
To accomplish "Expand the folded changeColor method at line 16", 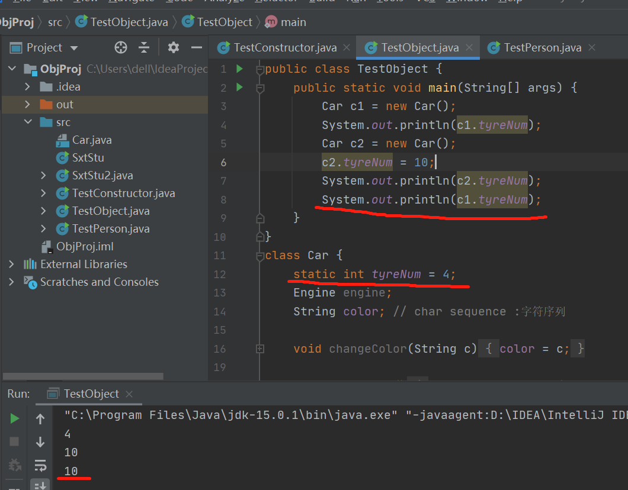I will point(260,349).
